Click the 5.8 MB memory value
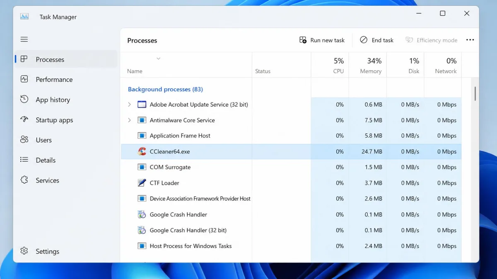 (373, 136)
